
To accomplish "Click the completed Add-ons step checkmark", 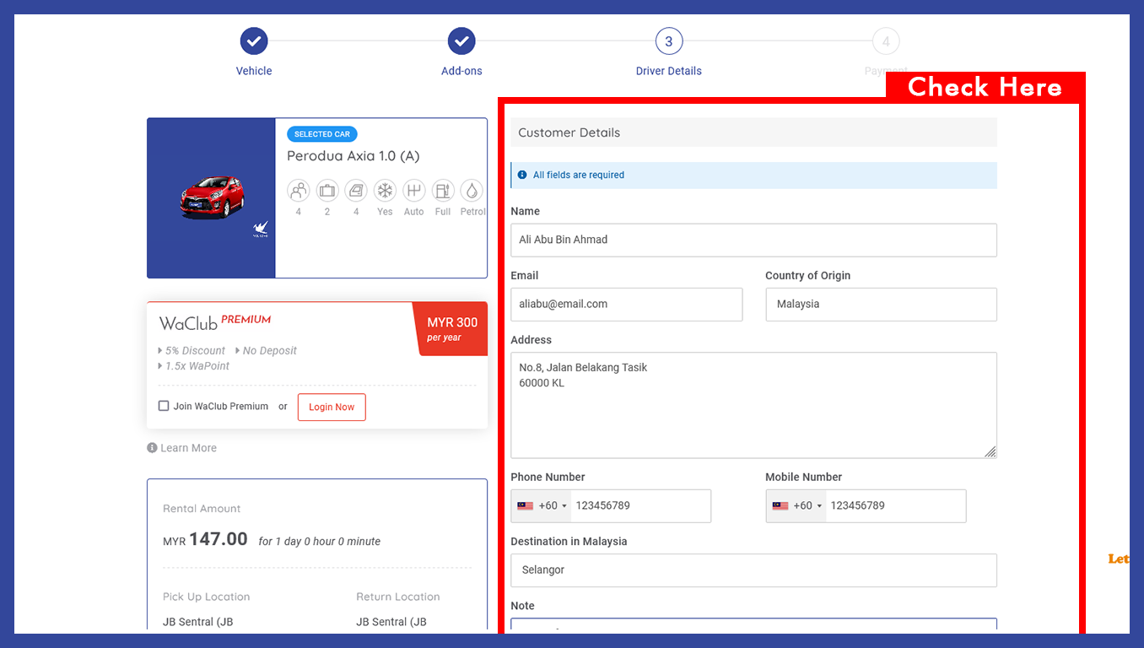I will [x=461, y=40].
